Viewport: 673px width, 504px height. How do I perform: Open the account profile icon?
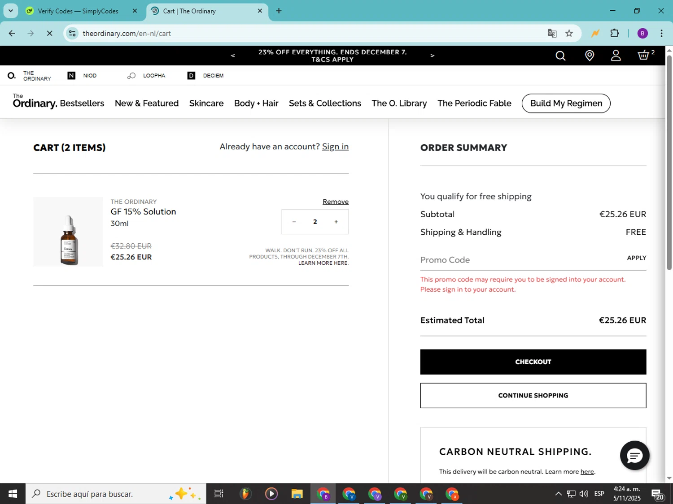[x=616, y=56]
